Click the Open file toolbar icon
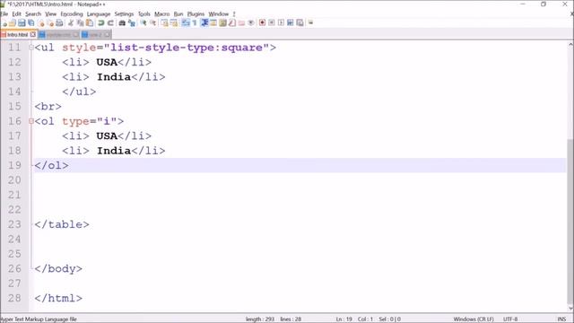The image size is (574, 323). (x=13, y=23)
